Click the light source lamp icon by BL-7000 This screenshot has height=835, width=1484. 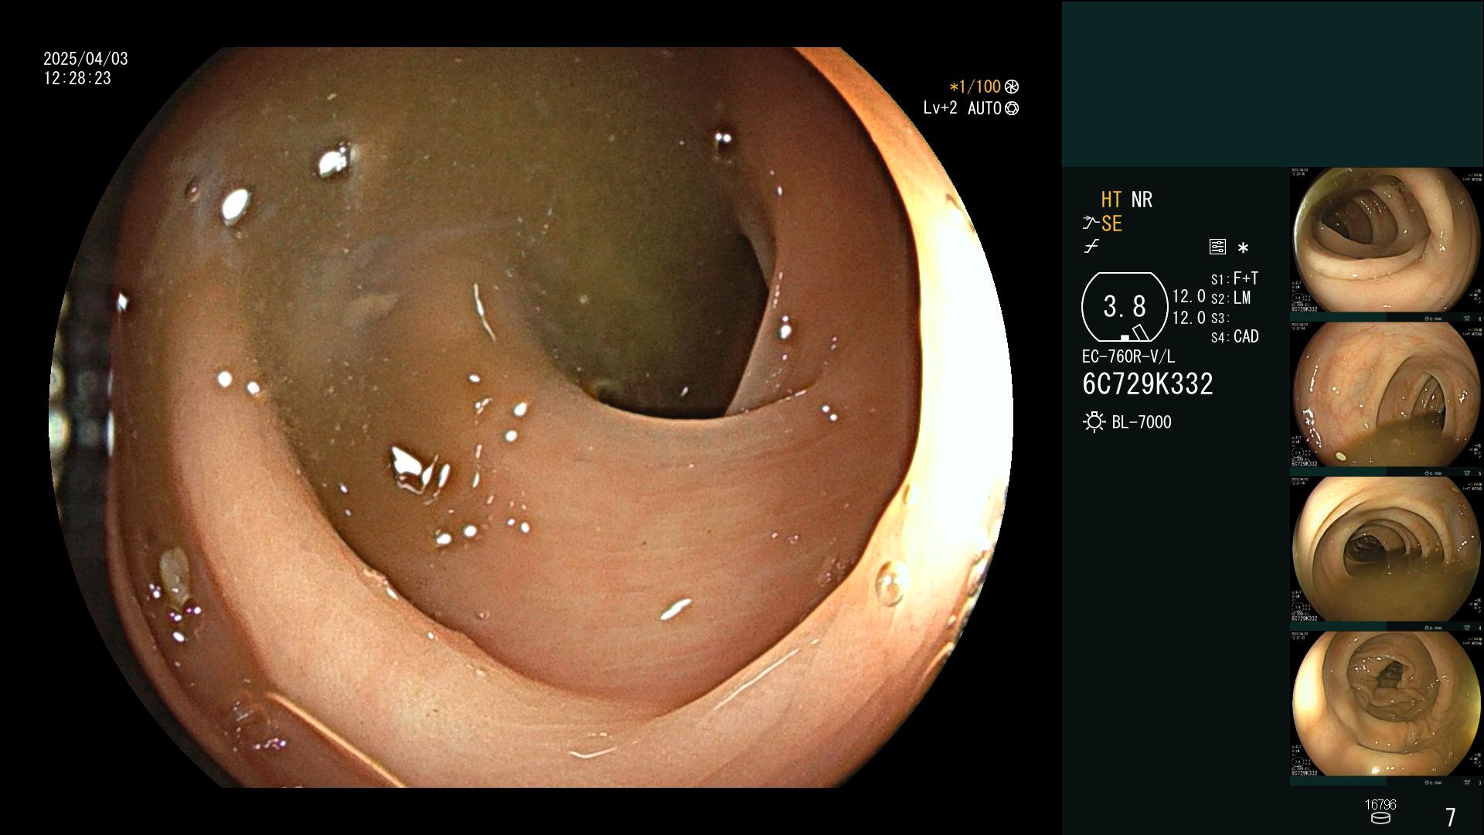click(x=1094, y=422)
